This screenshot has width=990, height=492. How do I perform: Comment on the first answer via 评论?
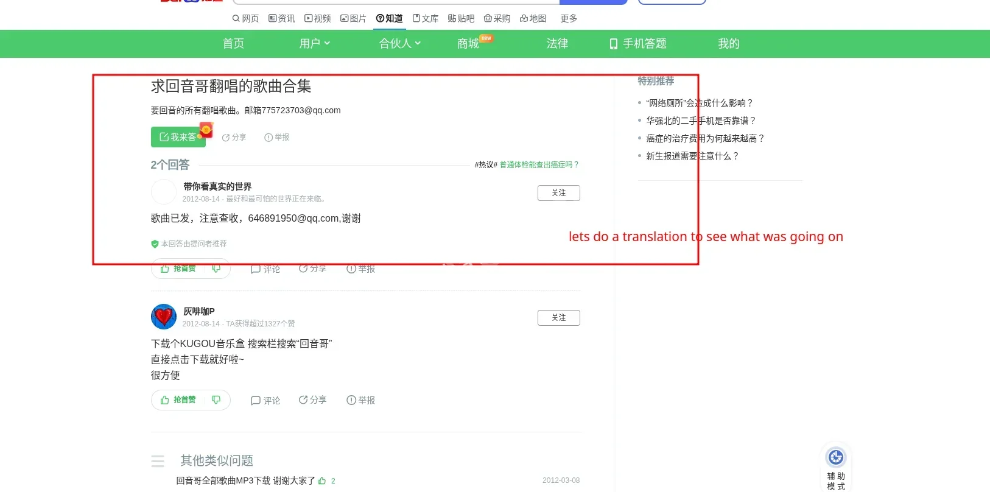tap(265, 269)
